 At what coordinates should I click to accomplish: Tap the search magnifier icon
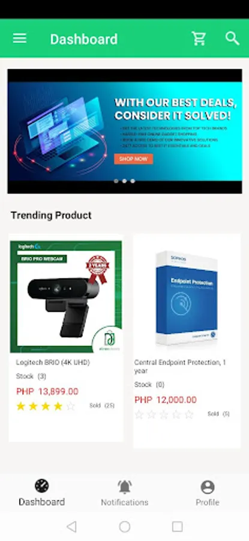pos(232,38)
